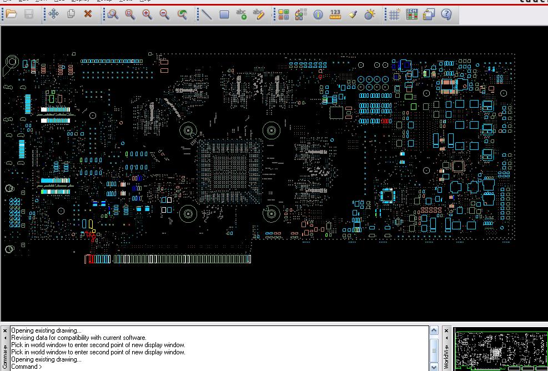Activate the Show Element info tool

pos(318,14)
